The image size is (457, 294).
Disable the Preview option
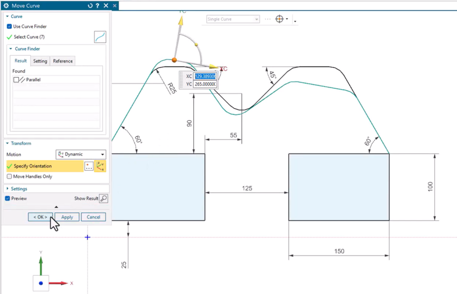pyautogui.click(x=8, y=198)
